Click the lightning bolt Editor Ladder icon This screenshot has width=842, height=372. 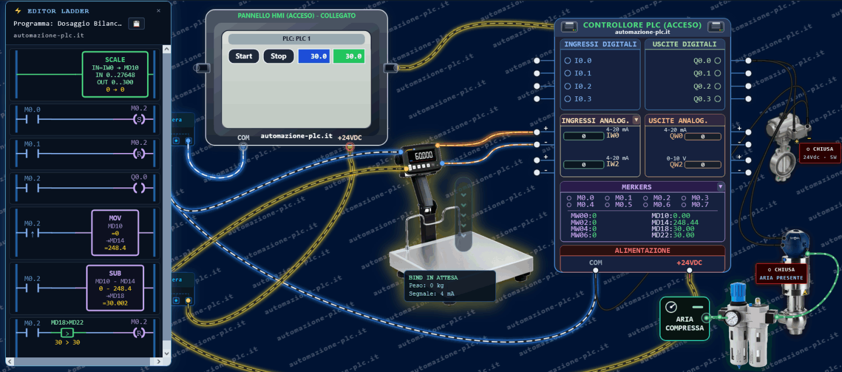(18, 11)
